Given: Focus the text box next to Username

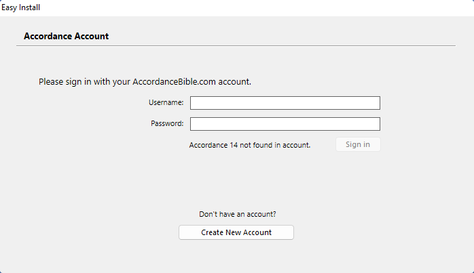Looking at the screenshot, I should pos(285,103).
